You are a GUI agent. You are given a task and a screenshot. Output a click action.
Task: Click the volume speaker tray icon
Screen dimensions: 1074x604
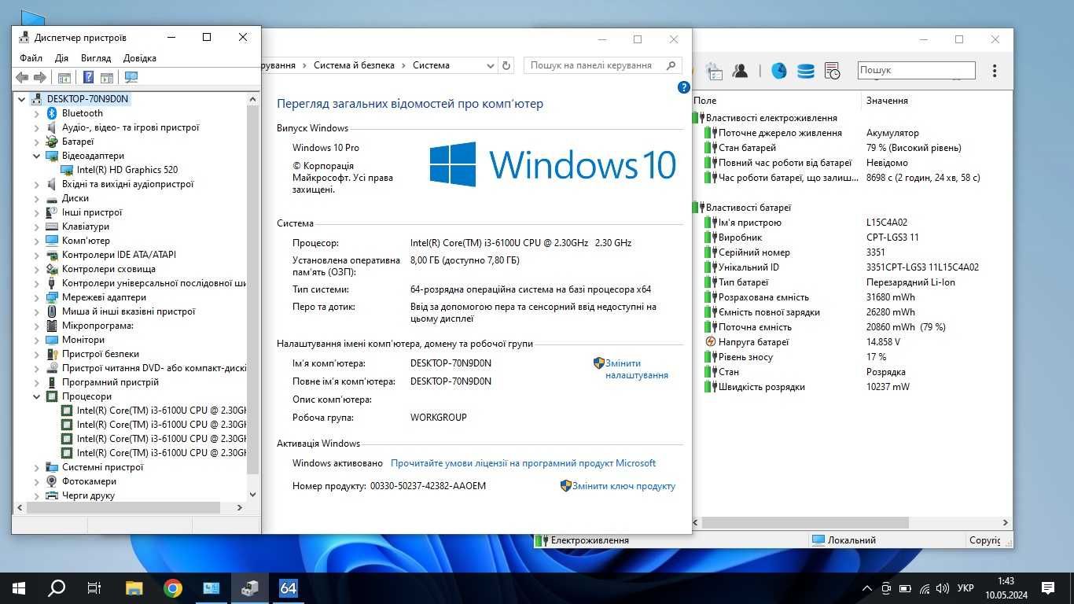(943, 588)
